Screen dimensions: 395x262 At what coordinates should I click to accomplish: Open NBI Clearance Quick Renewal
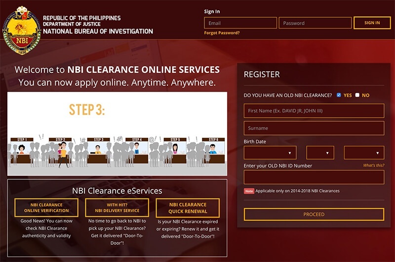click(x=188, y=208)
